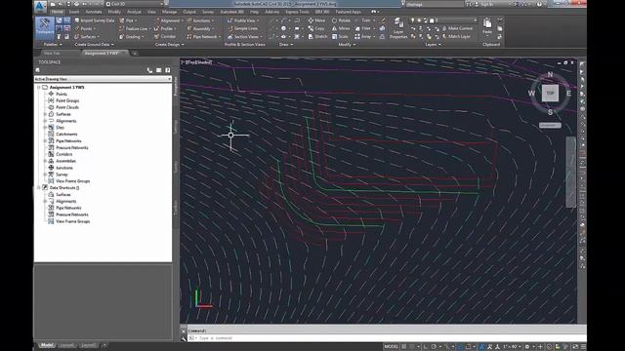
Task: Switch to the Survey ribbon tab
Action: (208, 12)
